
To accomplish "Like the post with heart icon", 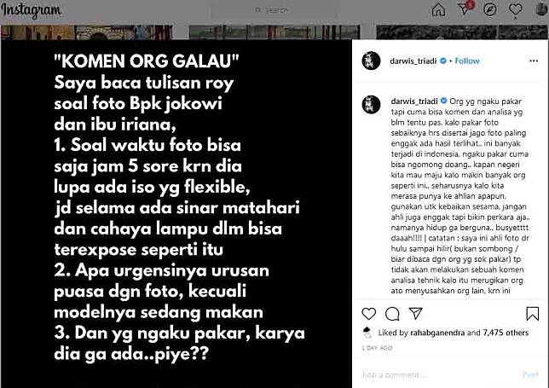I will click(368, 314).
